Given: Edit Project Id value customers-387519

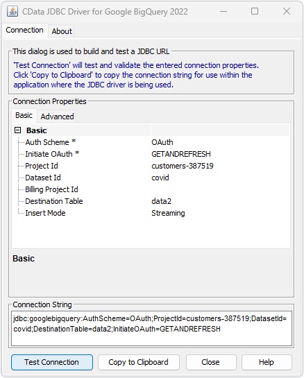Looking at the screenshot, I should click(x=220, y=166).
